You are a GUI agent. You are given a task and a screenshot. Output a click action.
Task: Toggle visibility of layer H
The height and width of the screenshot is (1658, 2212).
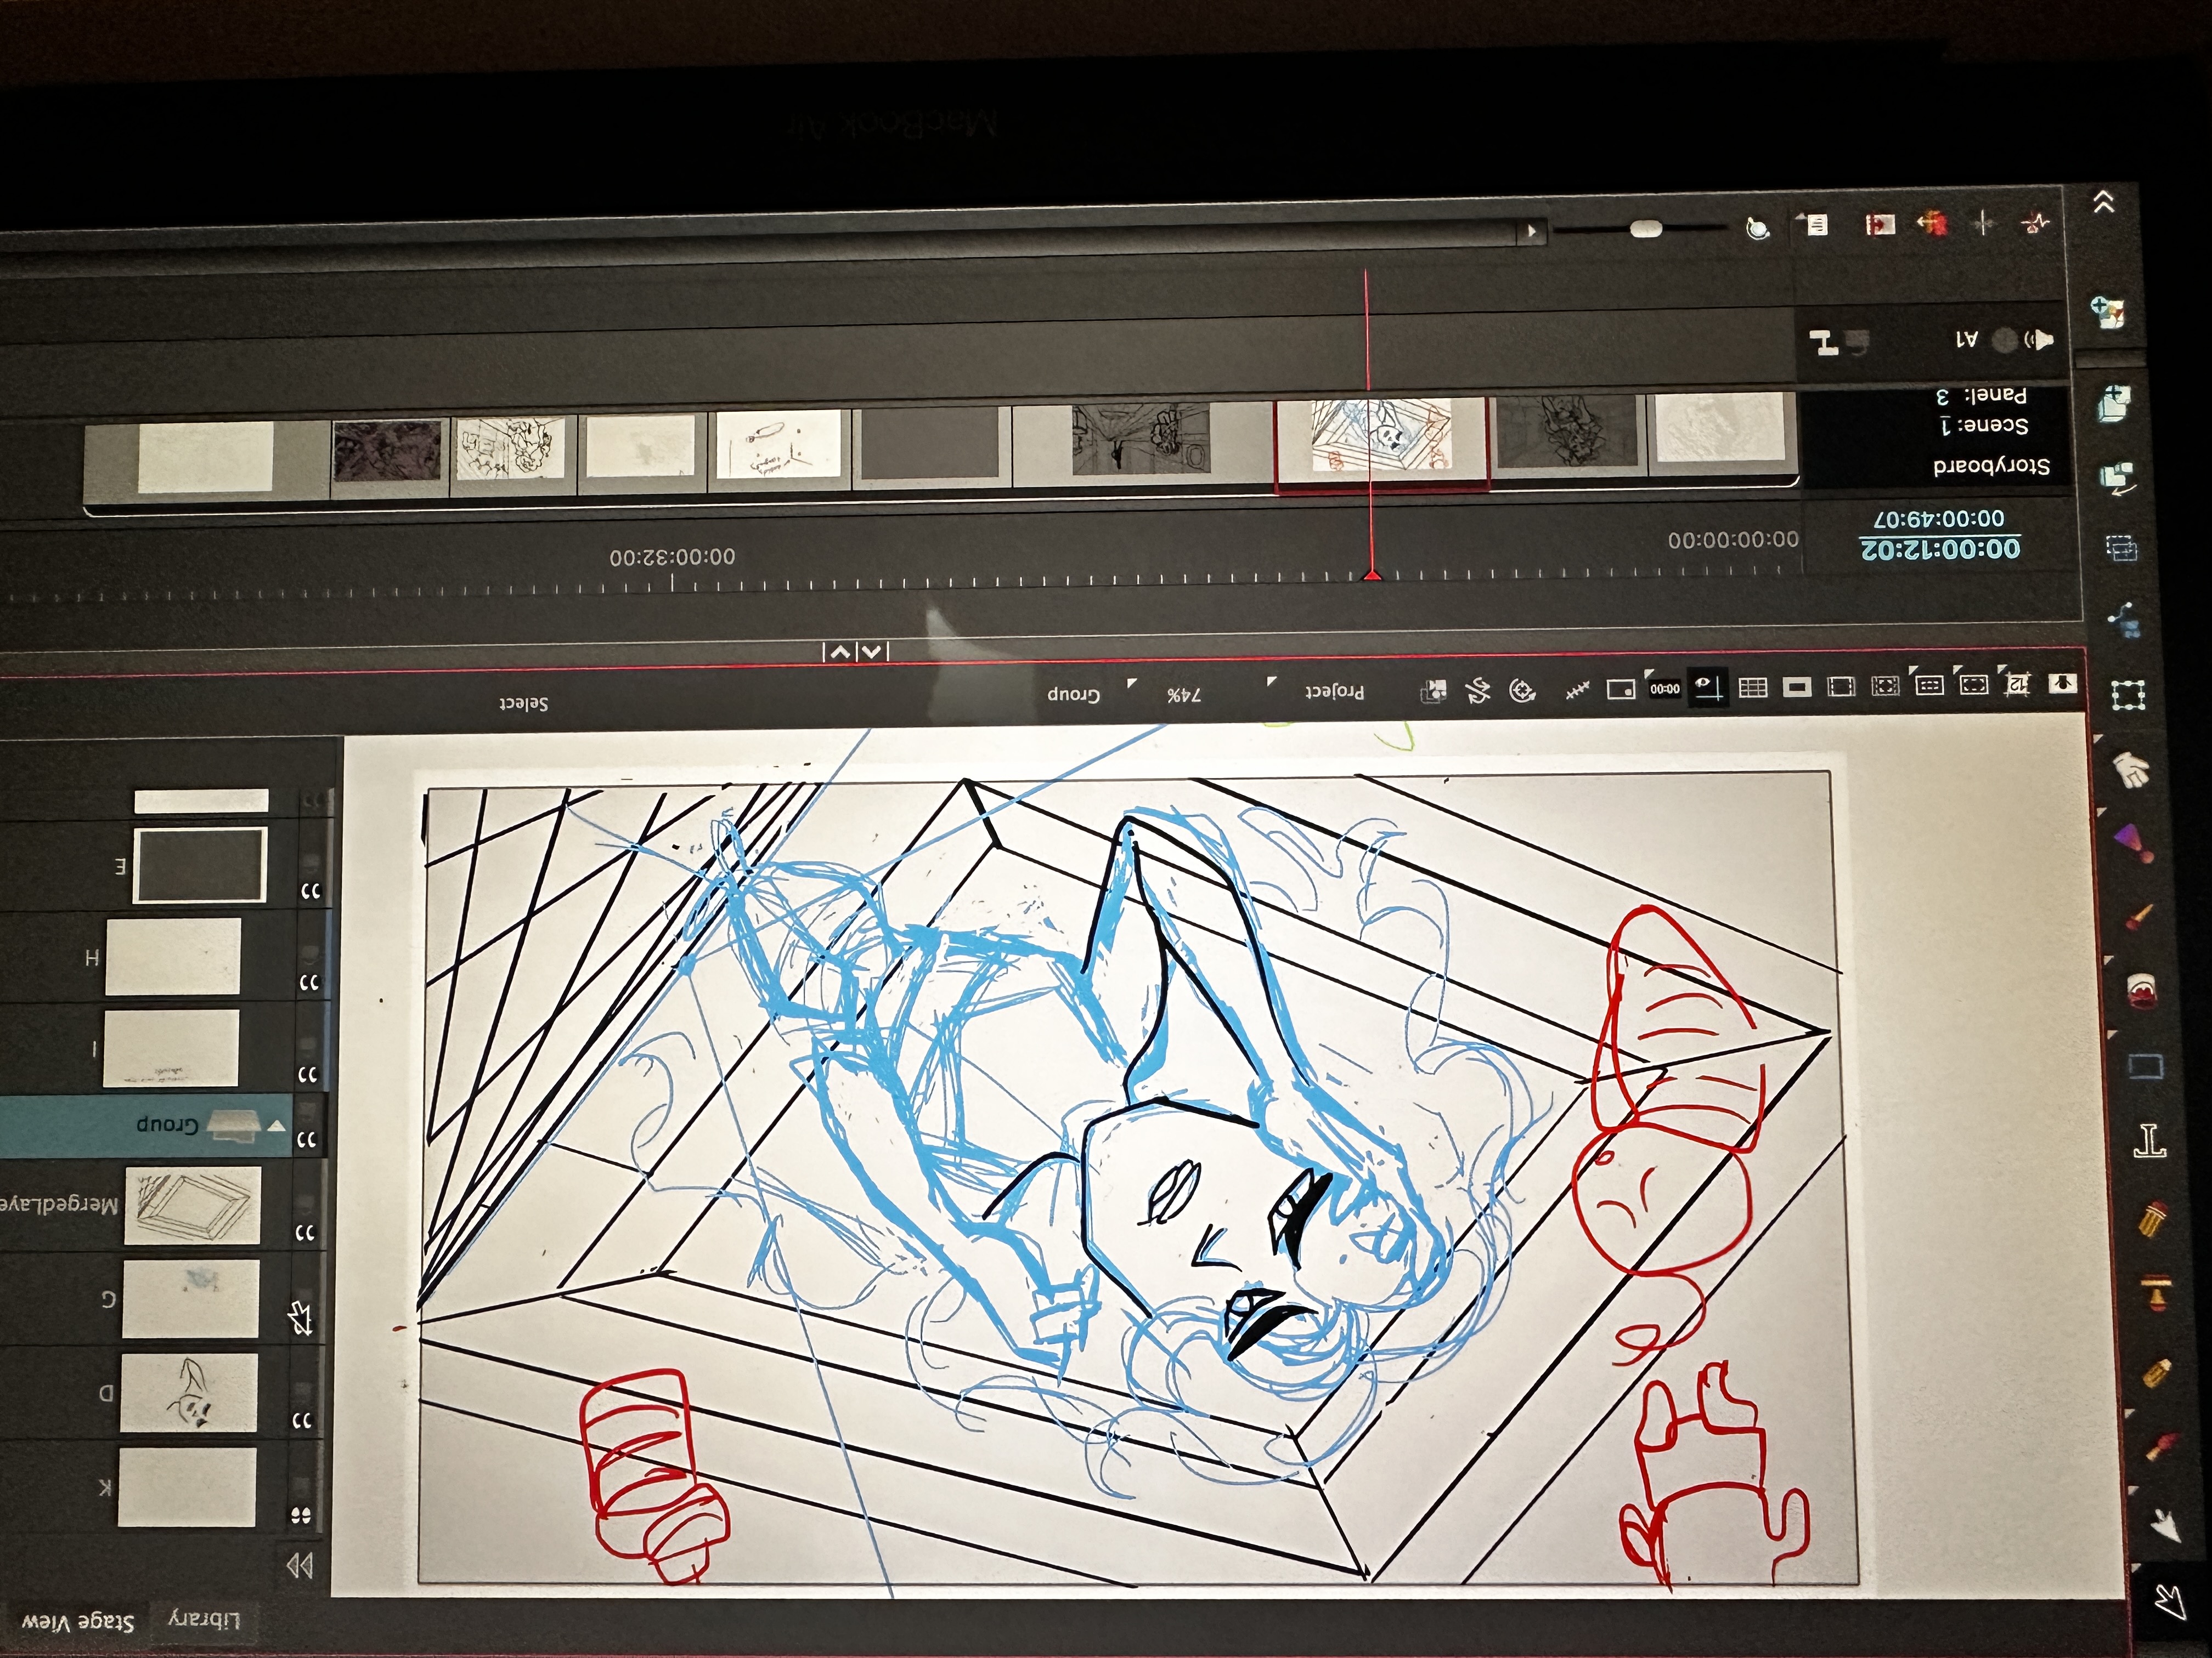point(309,981)
